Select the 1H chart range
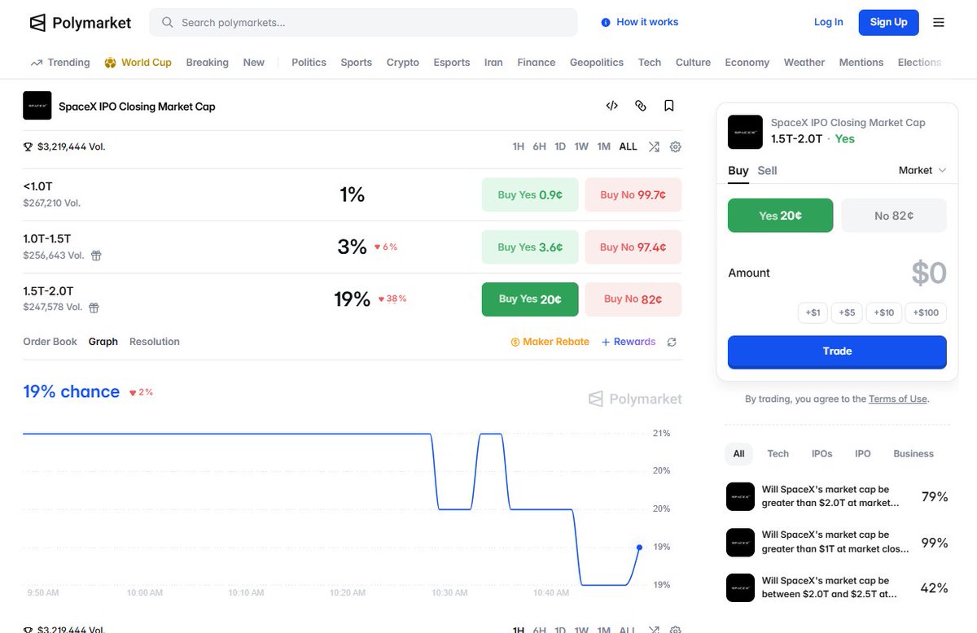This screenshot has width=977, height=633. pos(518,147)
